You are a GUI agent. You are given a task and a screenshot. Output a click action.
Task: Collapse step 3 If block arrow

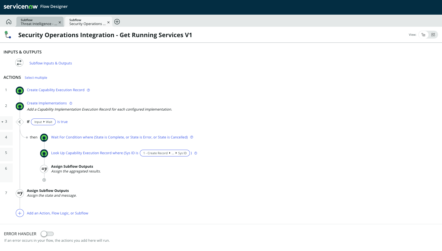click(3, 122)
